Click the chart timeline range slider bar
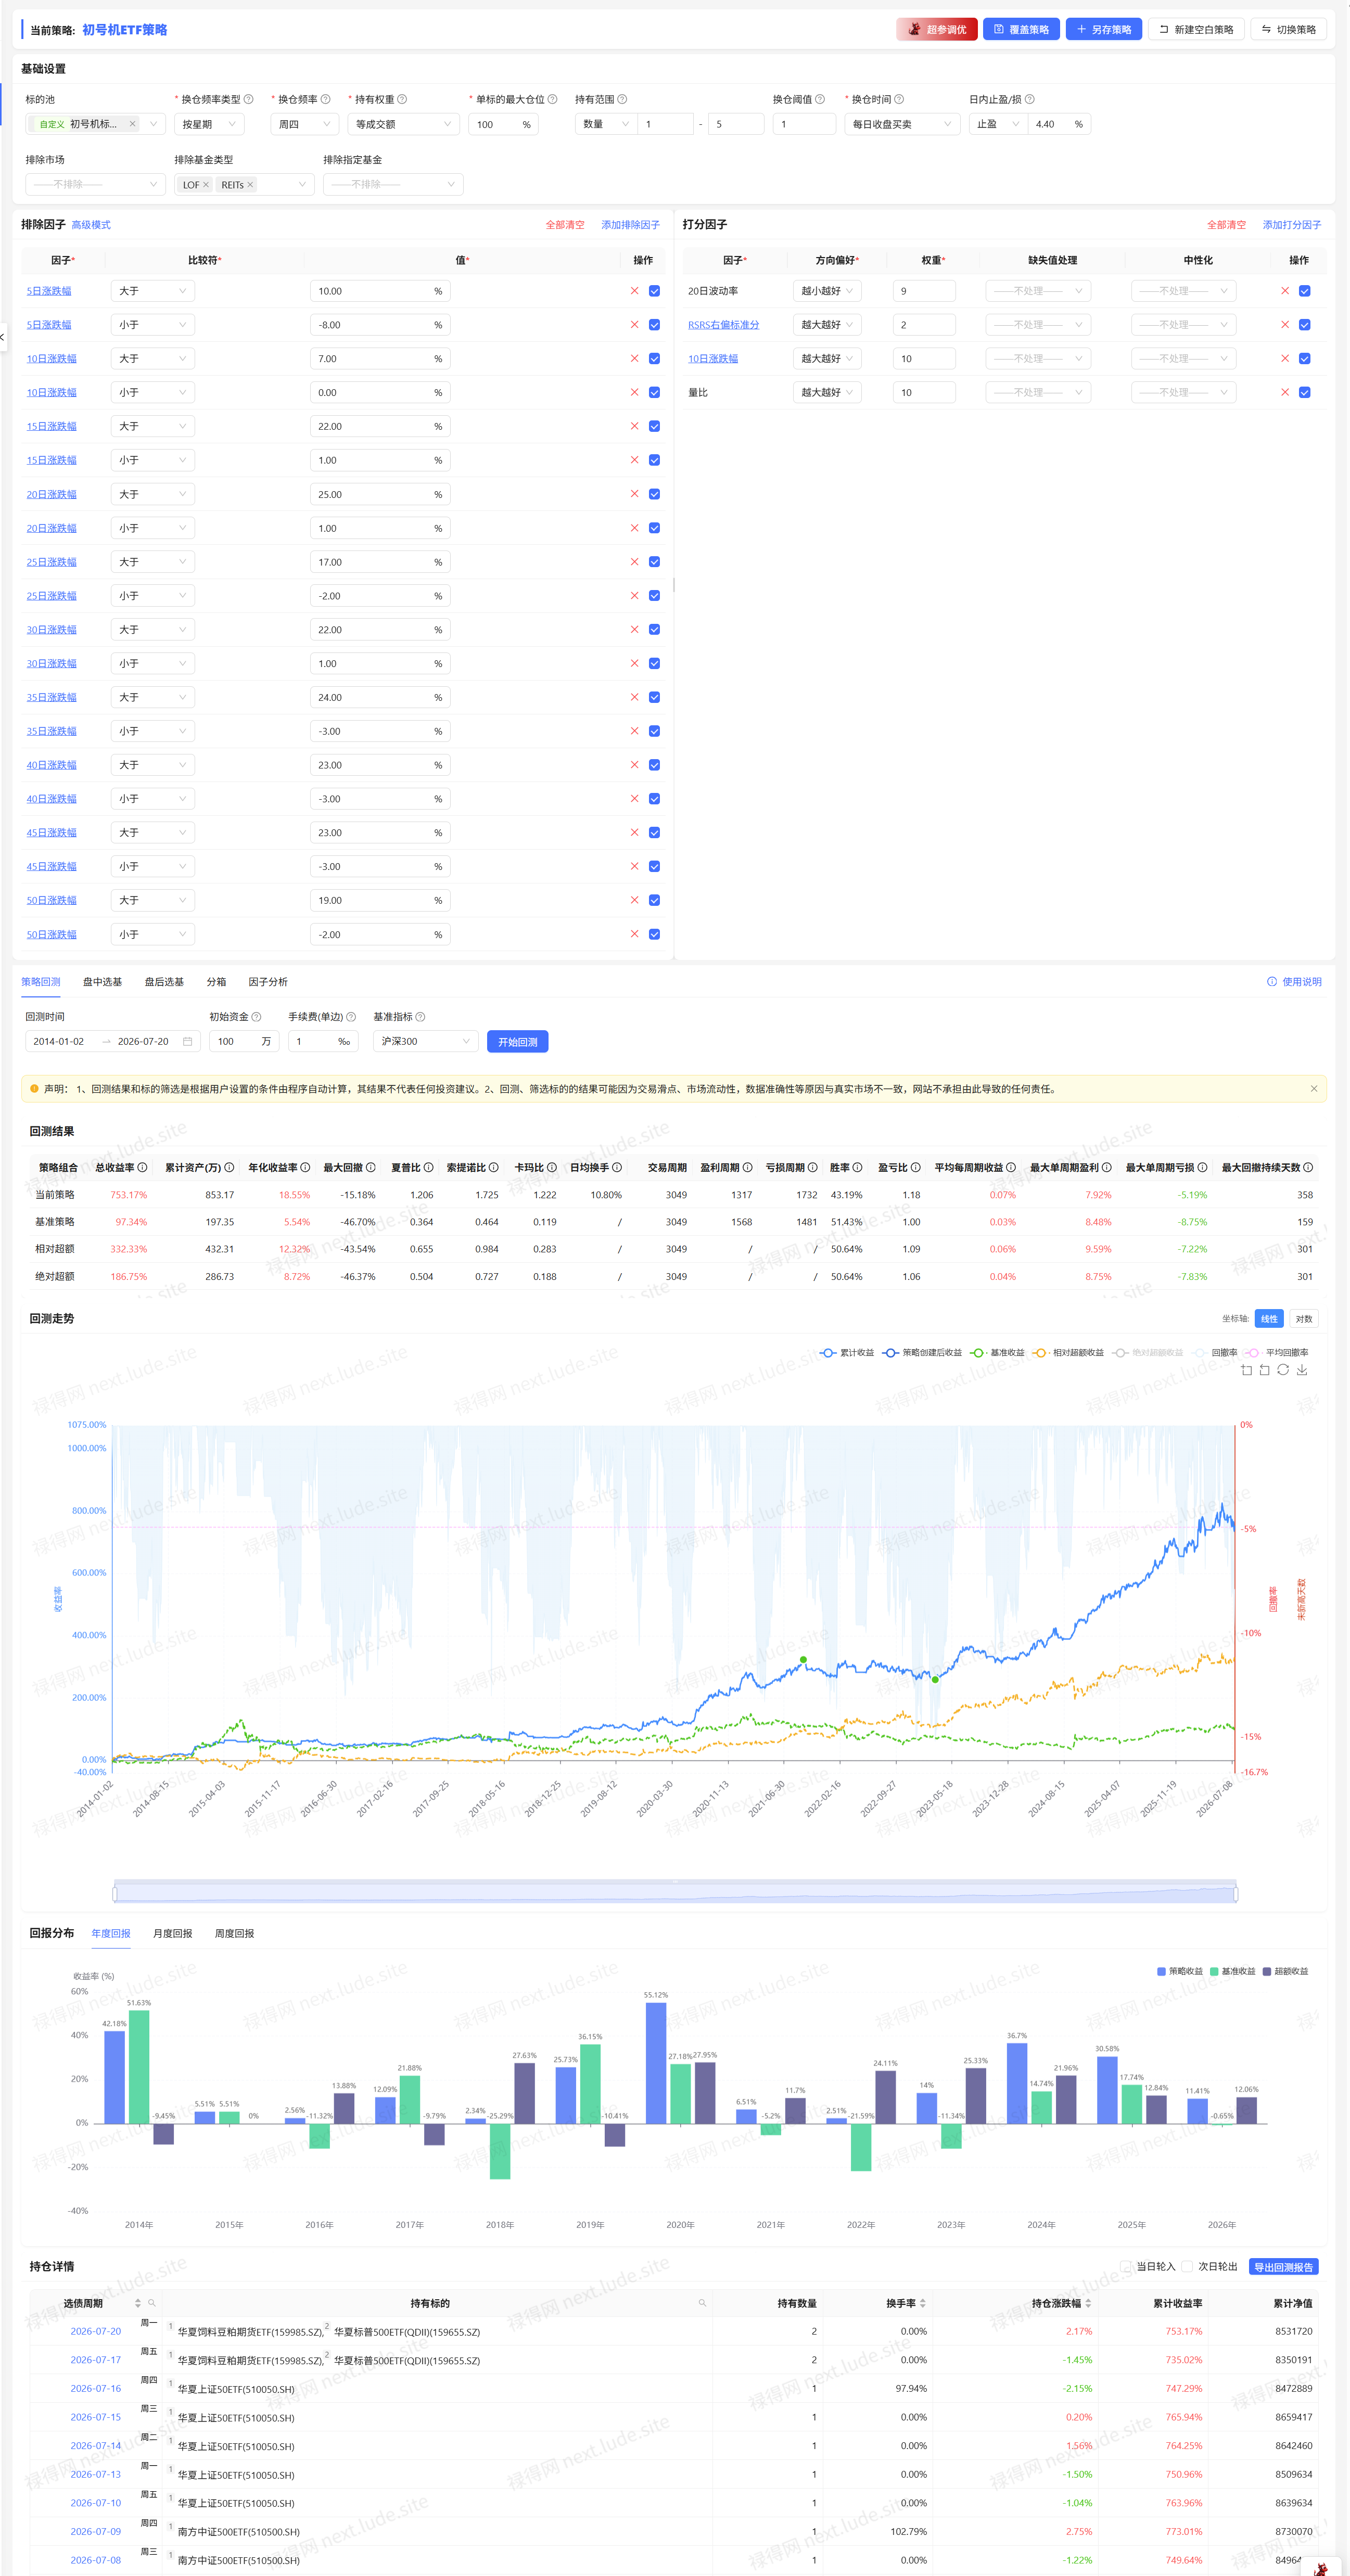Viewport: 1350px width, 2576px height. (x=675, y=1892)
